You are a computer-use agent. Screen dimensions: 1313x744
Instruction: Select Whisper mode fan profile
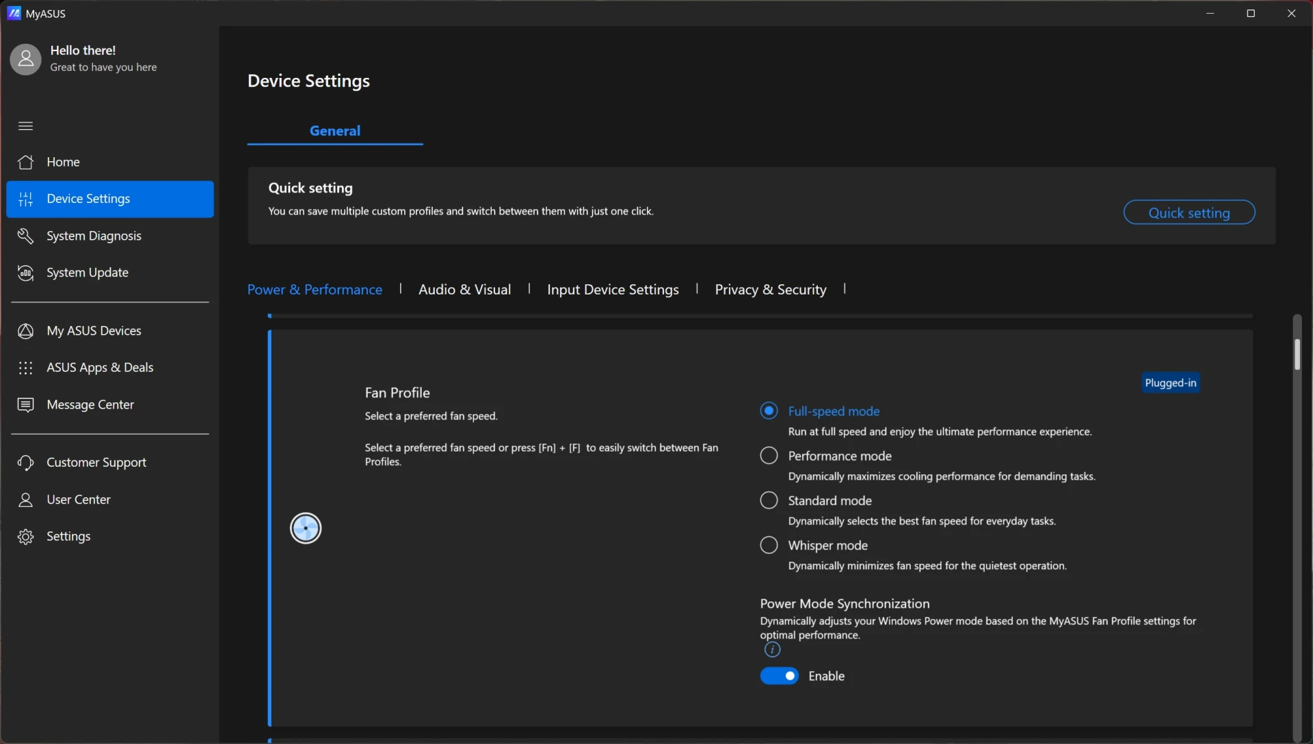(x=769, y=545)
